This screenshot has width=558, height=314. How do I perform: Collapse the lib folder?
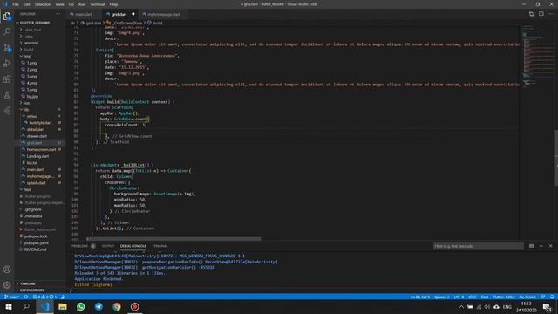pyautogui.click(x=27, y=110)
